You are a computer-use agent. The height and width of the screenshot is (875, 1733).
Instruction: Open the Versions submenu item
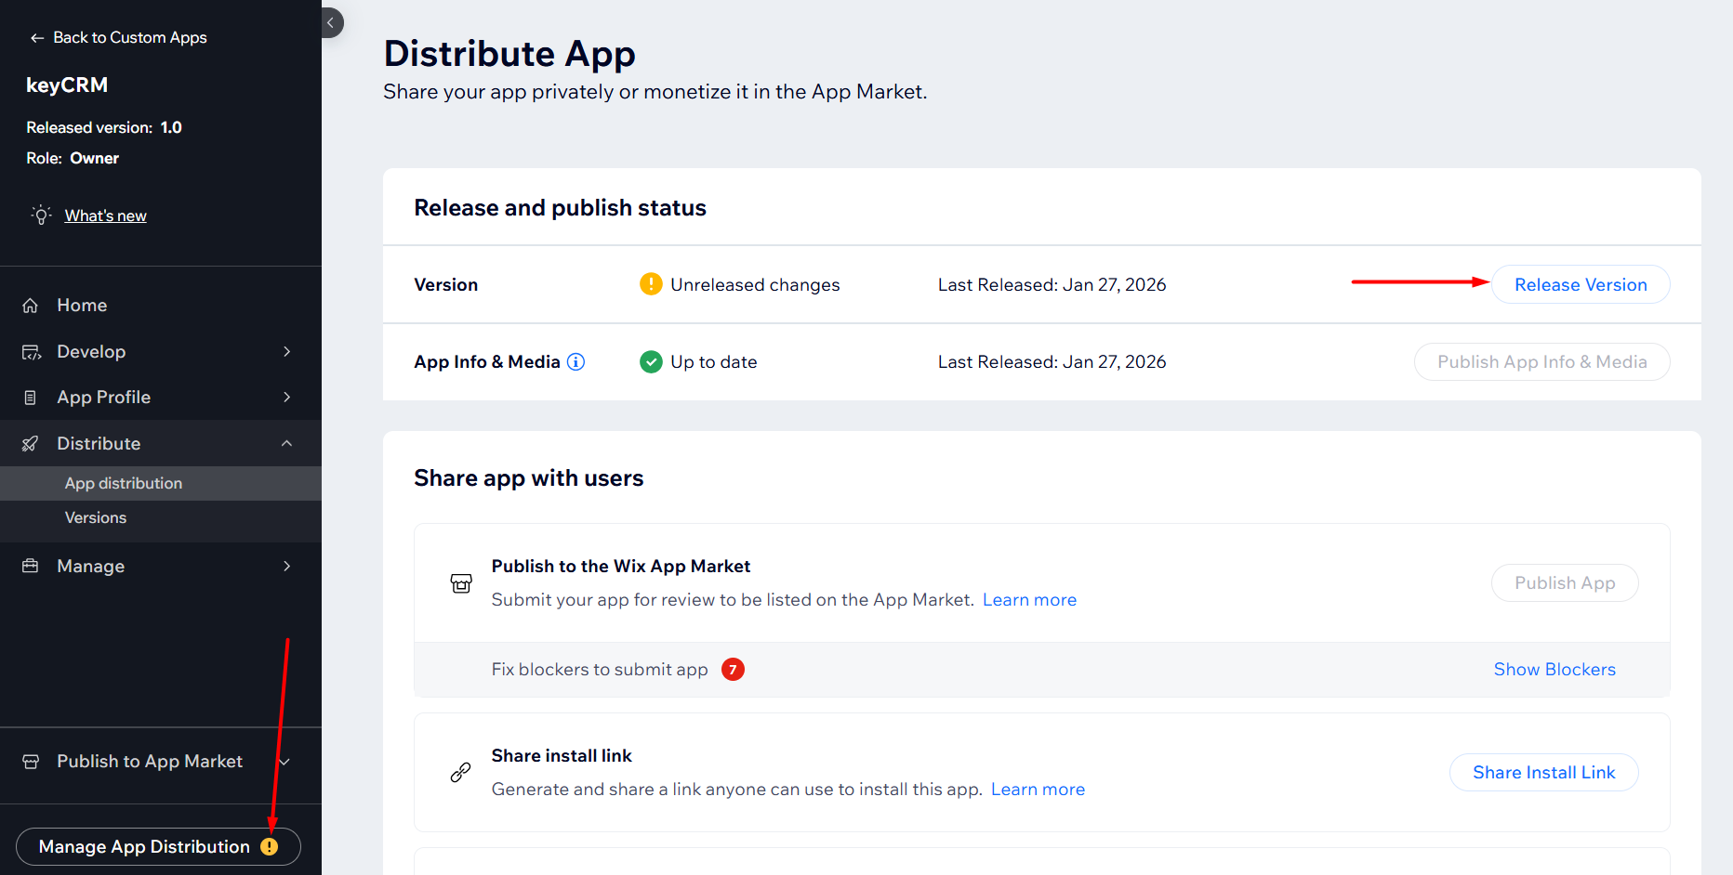(x=96, y=518)
